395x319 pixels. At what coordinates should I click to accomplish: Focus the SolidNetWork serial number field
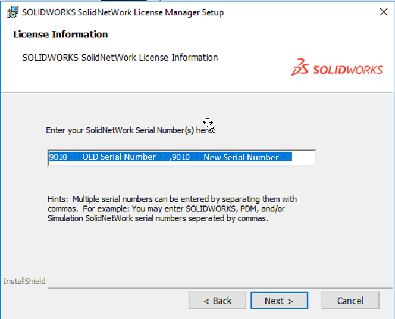click(181, 158)
